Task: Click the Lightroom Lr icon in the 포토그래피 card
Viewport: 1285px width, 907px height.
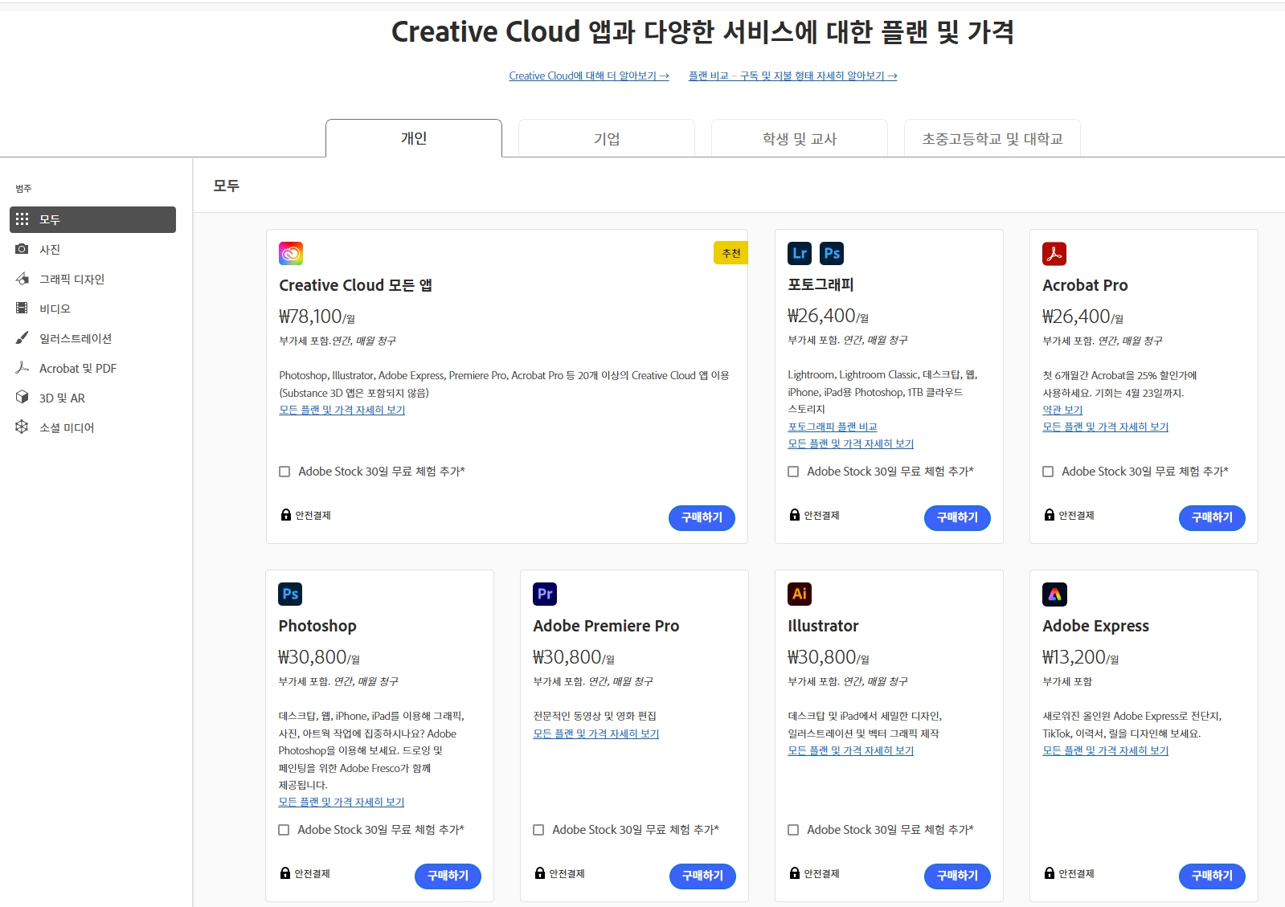Action: coord(800,253)
